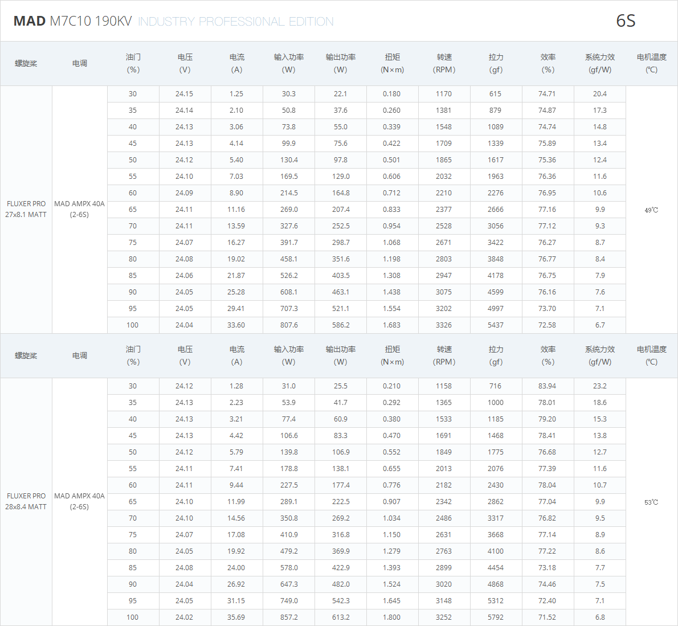Select INDUSTRY PROFESSIONAL EDITION subtitle text

click(236, 22)
